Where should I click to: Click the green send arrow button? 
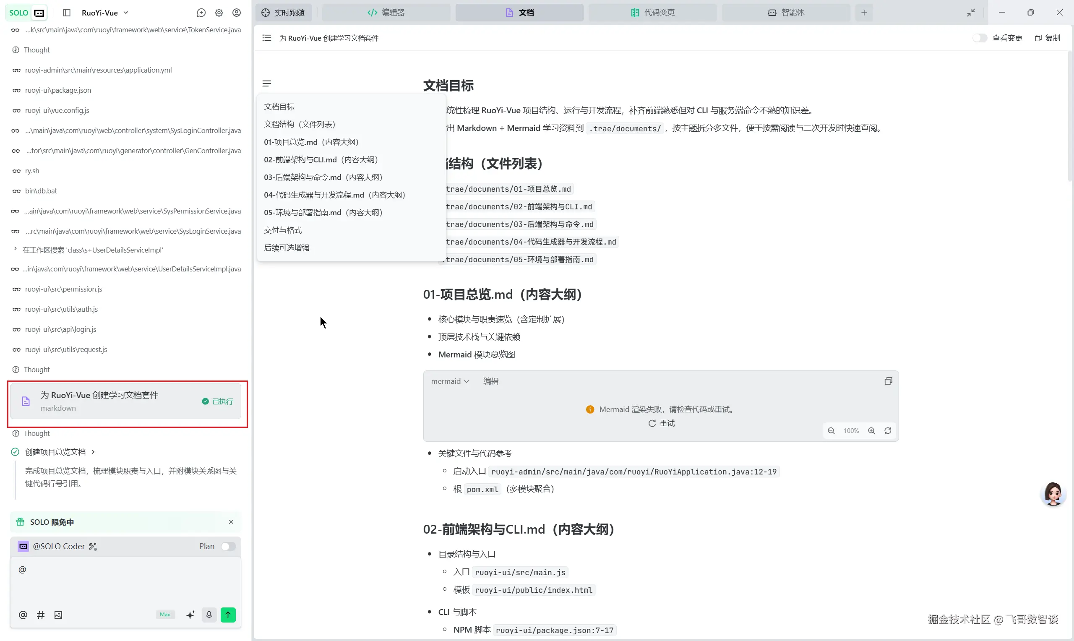click(228, 614)
